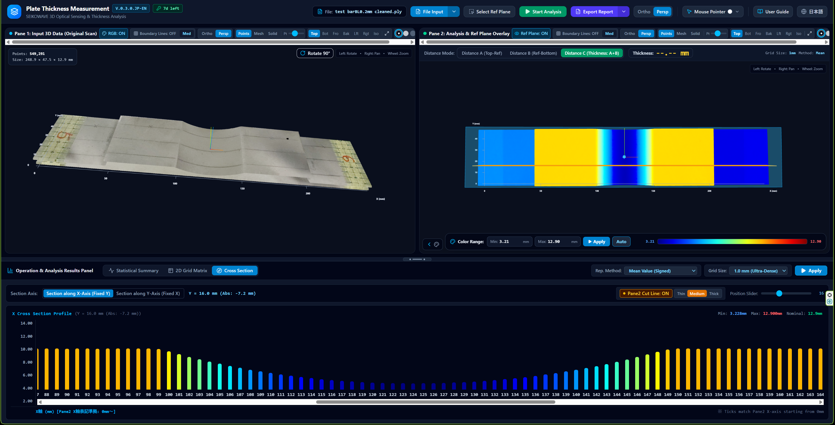
Task: Expand Pane 1 to fullscreen
Action: (387, 33)
